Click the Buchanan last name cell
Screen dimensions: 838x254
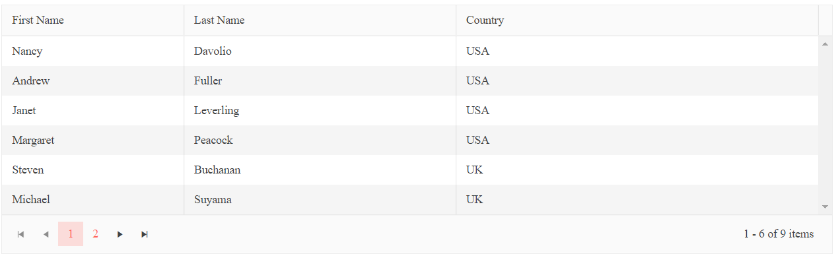[320, 170]
